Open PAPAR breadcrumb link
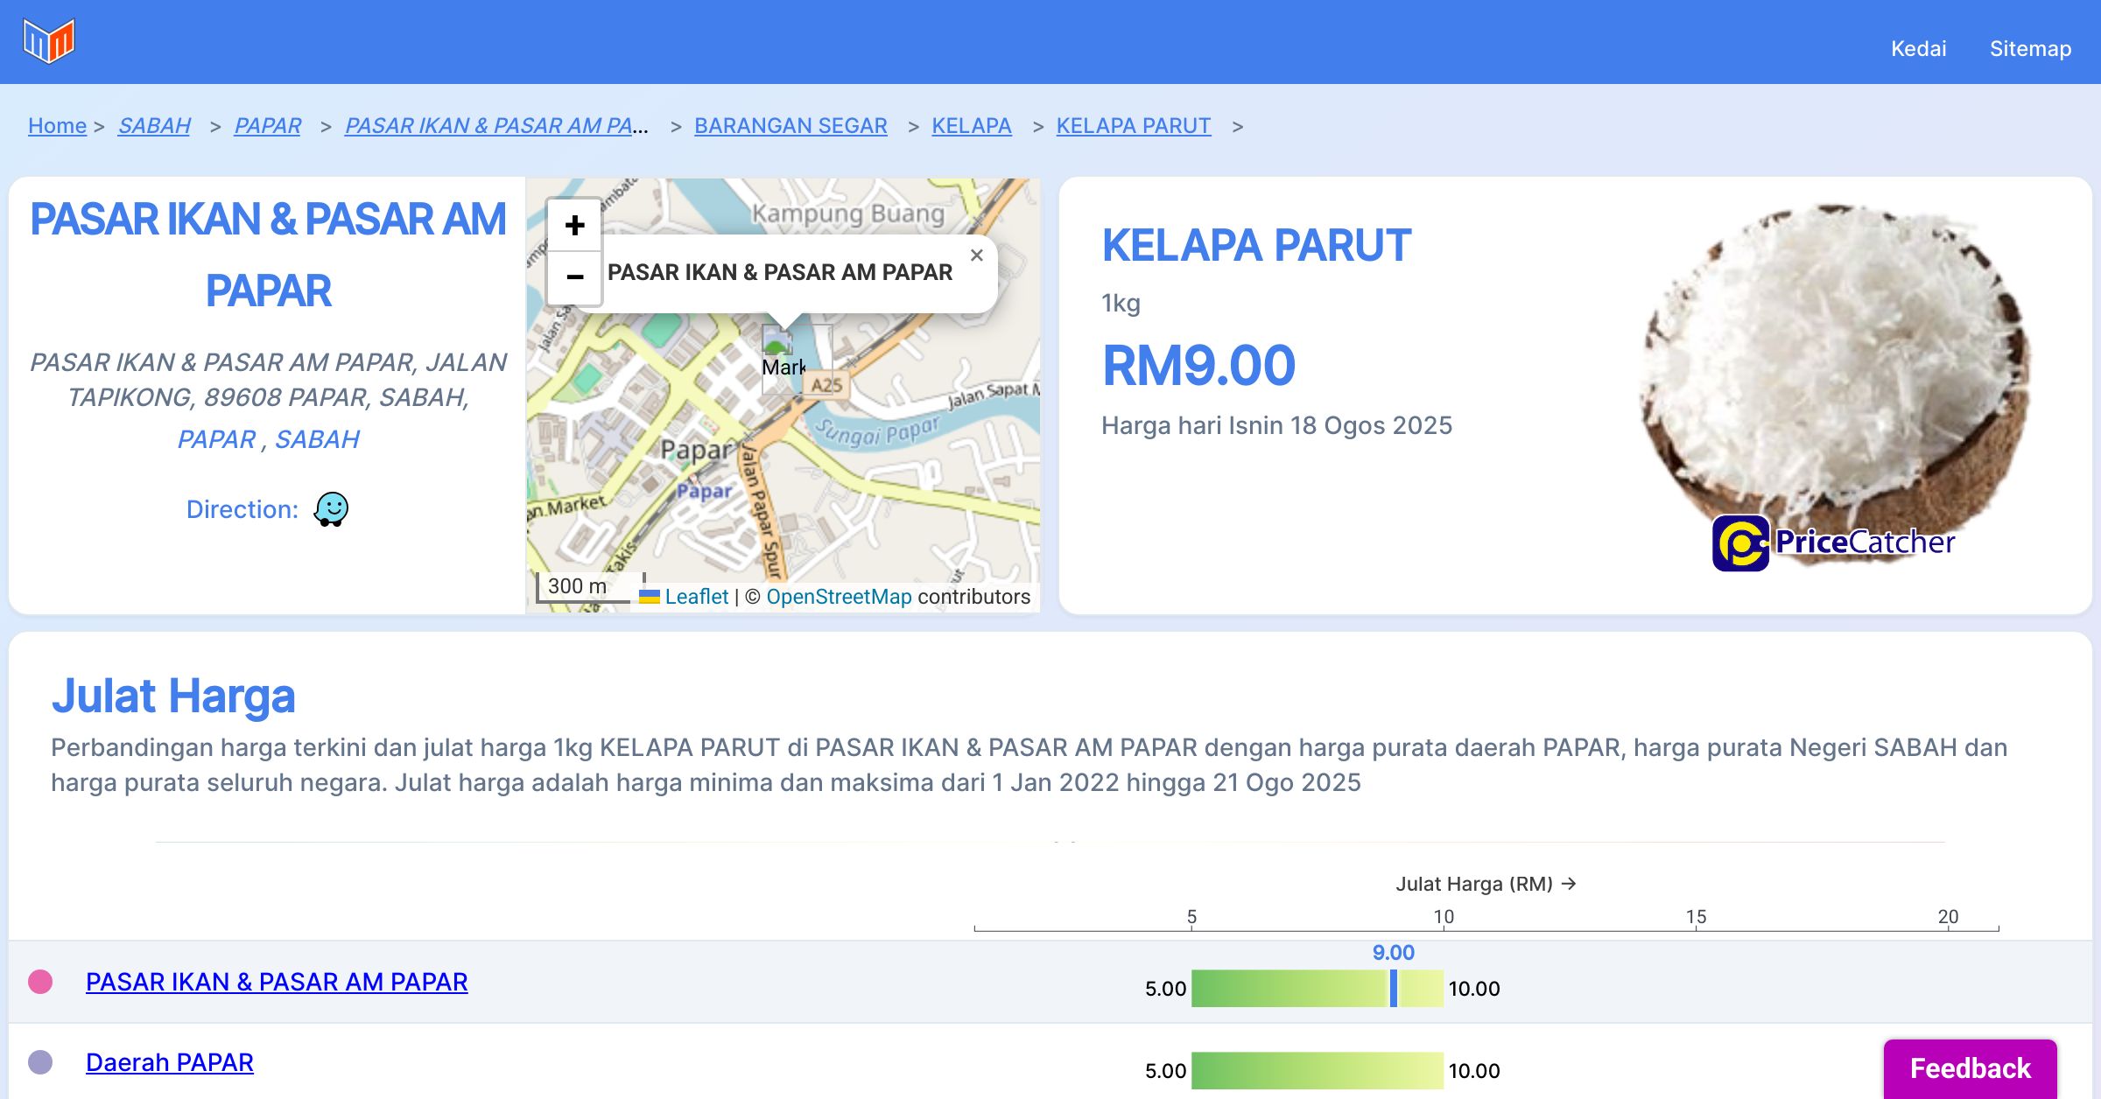2101x1099 pixels. pyautogui.click(x=267, y=126)
